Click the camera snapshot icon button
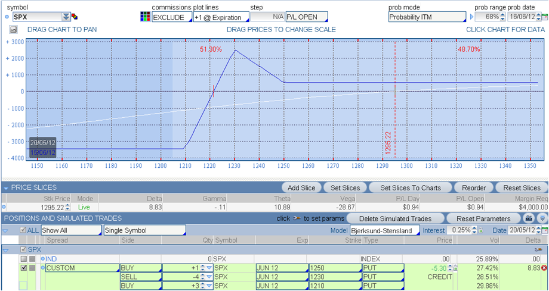 click(x=528, y=218)
